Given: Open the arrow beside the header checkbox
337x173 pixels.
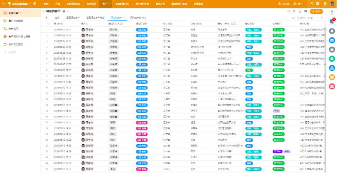Looking at the screenshot, I should pos(50,24).
